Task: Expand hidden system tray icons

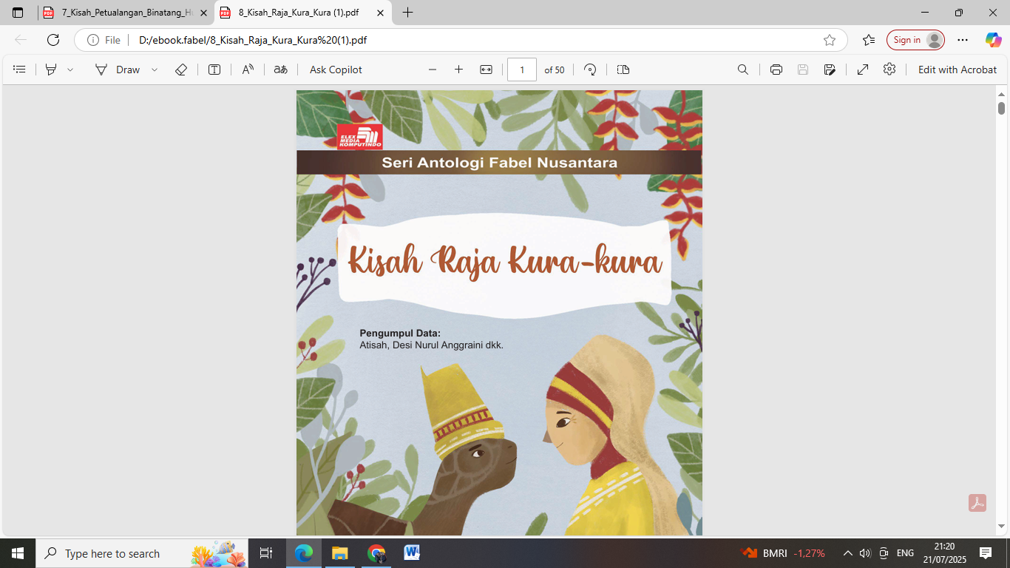Action: point(847,552)
